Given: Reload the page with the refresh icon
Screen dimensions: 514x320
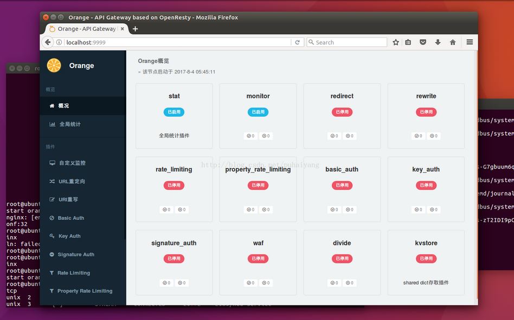Looking at the screenshot, I should point(297,42).
